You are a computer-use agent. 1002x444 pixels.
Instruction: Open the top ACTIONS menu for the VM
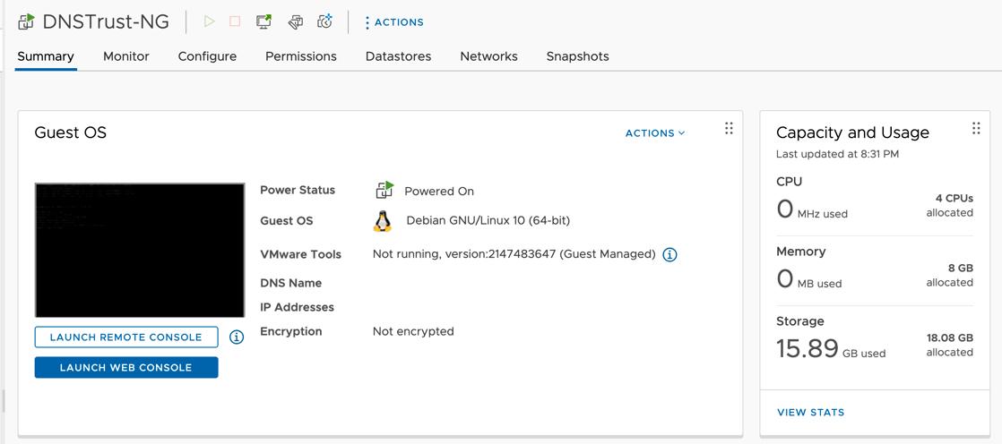[x=394, y=22]
